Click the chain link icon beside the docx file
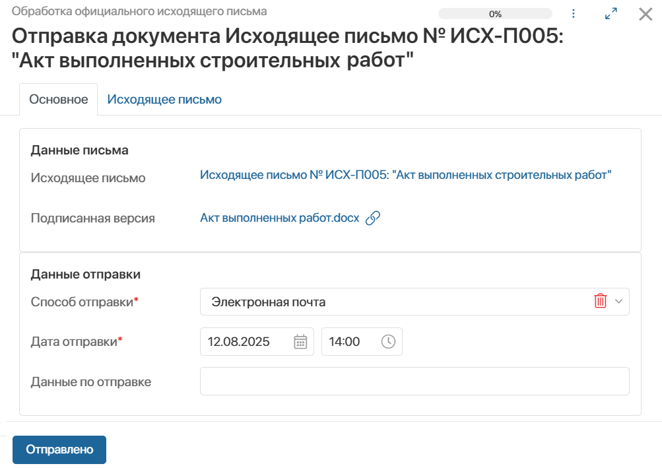The height and width of the screenshot is (468, 662). [x=373, y=218]
